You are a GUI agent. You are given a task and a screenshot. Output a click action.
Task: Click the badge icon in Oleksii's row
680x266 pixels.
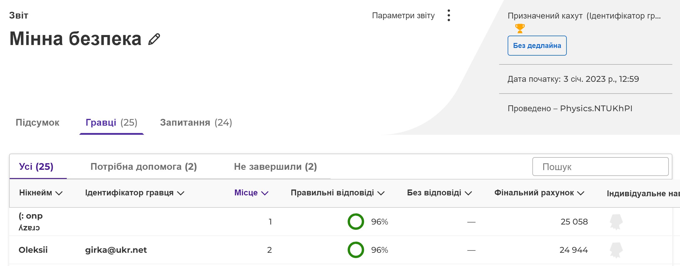pyautogui.click(x=616, y=250)
